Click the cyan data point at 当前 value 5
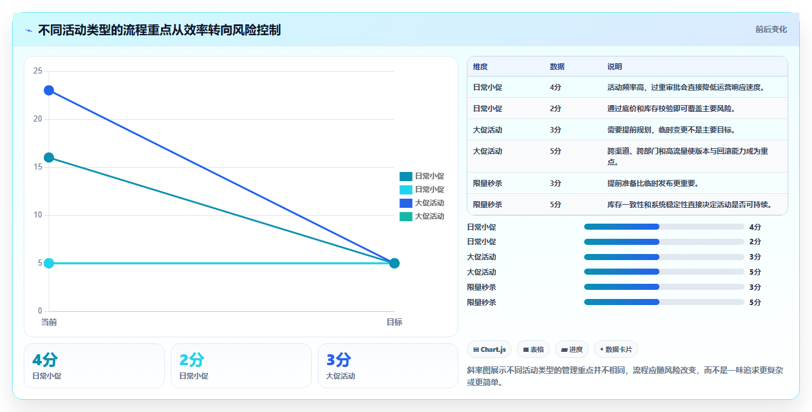The height and width of the screenshot is (412, 812). click(x=49, y=263)
